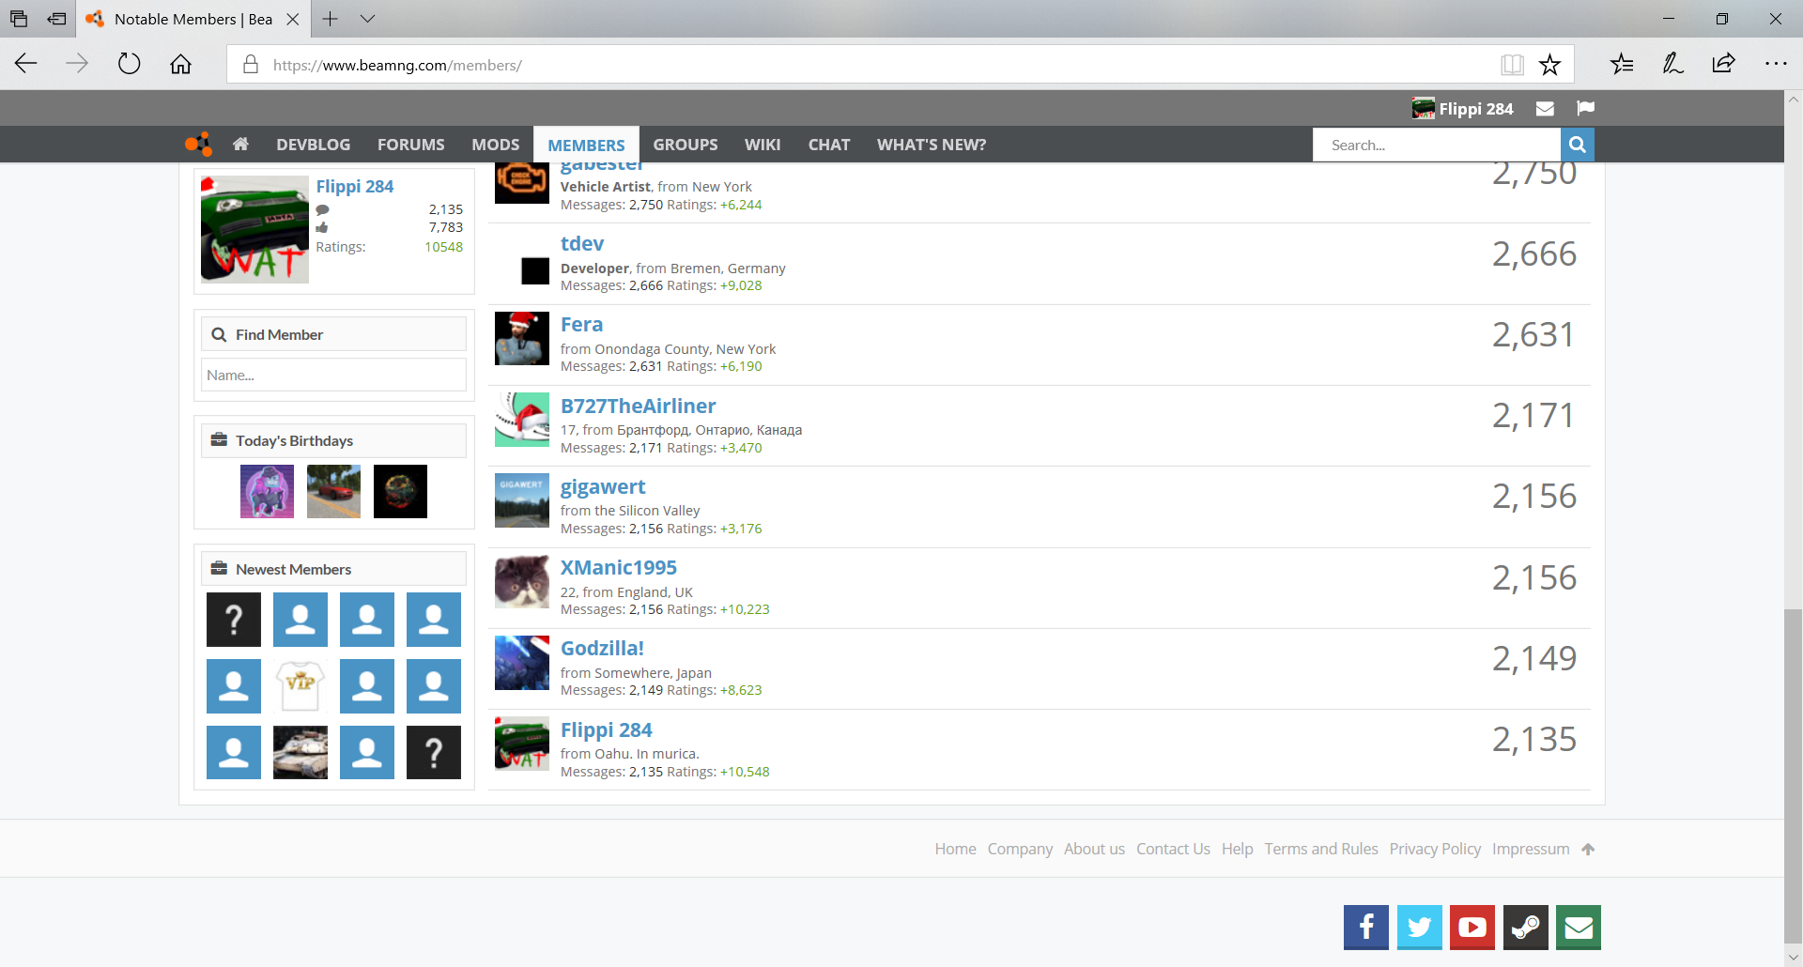Image resolution: width=1803 pixels, height=967 pixels.
Task: Click the XManic1995 cat avatar
Action: point(522,581)
